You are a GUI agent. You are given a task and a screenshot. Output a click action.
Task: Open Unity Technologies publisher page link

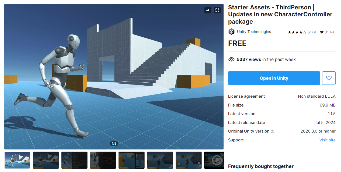(x=254, y=32)
